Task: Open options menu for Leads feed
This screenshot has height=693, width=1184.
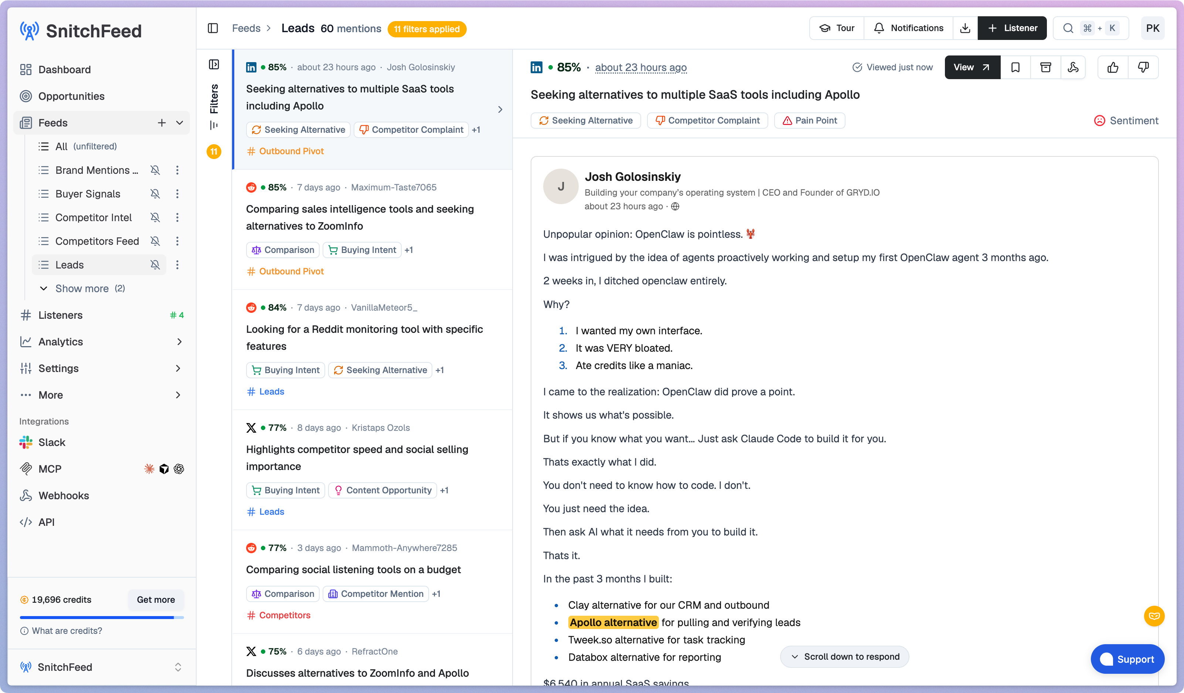Action: pos(177,265)
